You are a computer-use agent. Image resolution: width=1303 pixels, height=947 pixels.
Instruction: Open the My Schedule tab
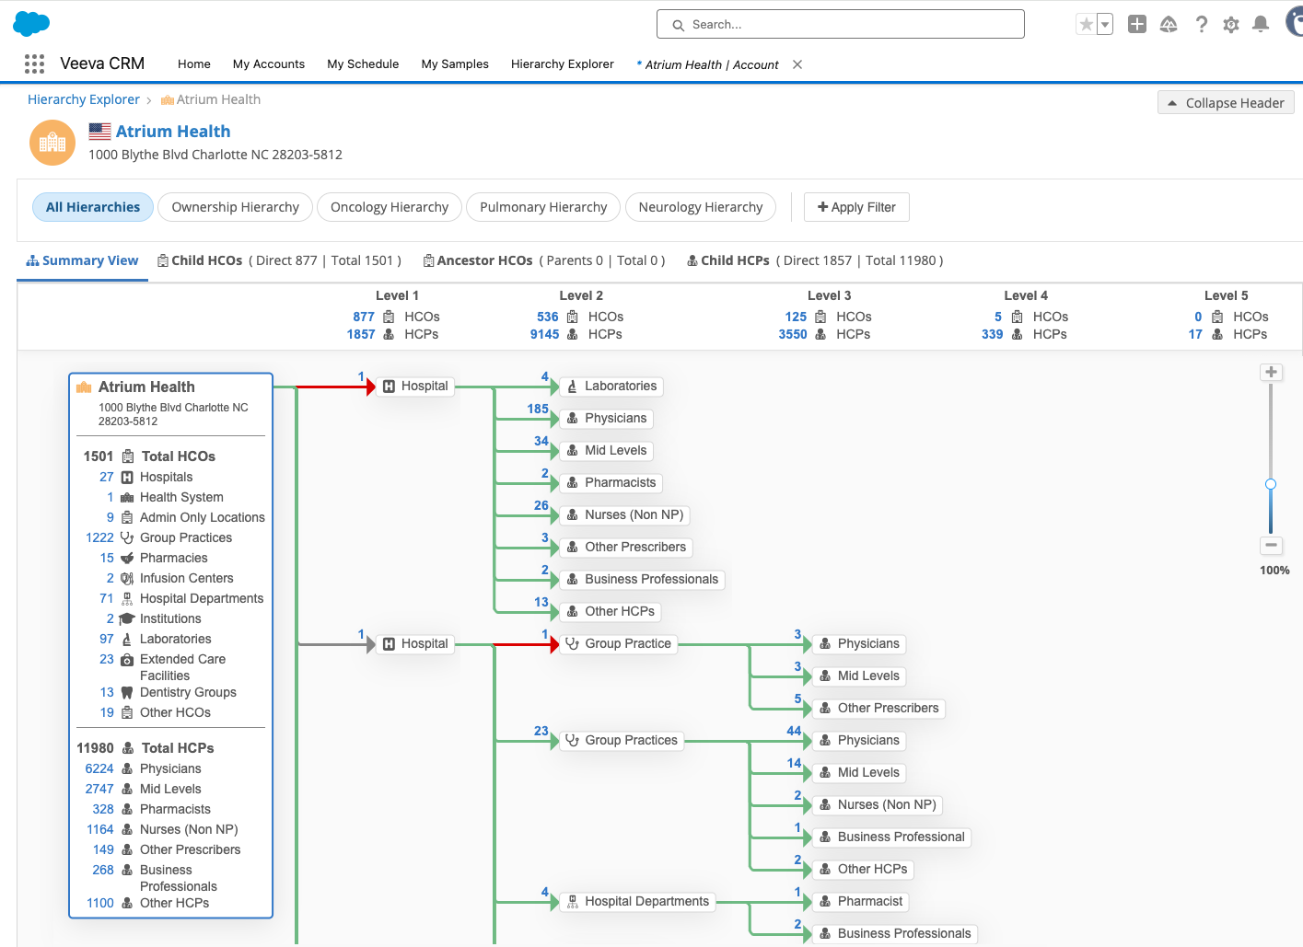tap(363, 64)
